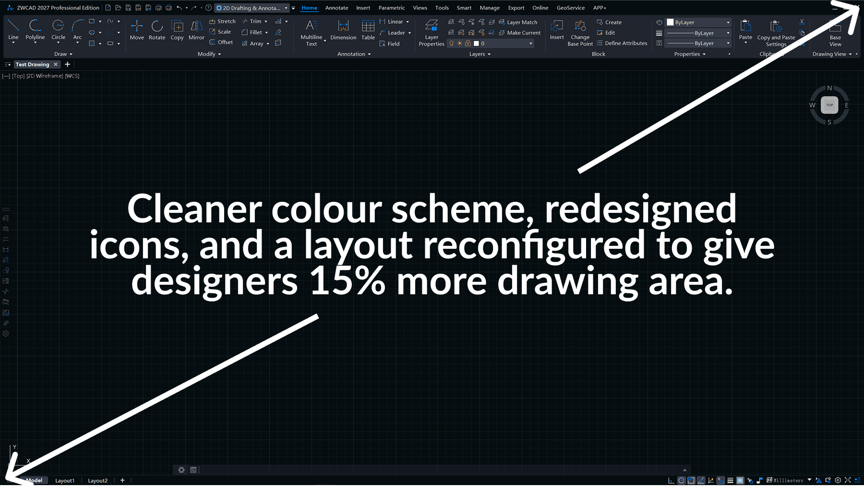Image resolution: width=864 pixels, height=488 pixels.
Task: Open the Dimension tool
Action: tap(343, 30)
